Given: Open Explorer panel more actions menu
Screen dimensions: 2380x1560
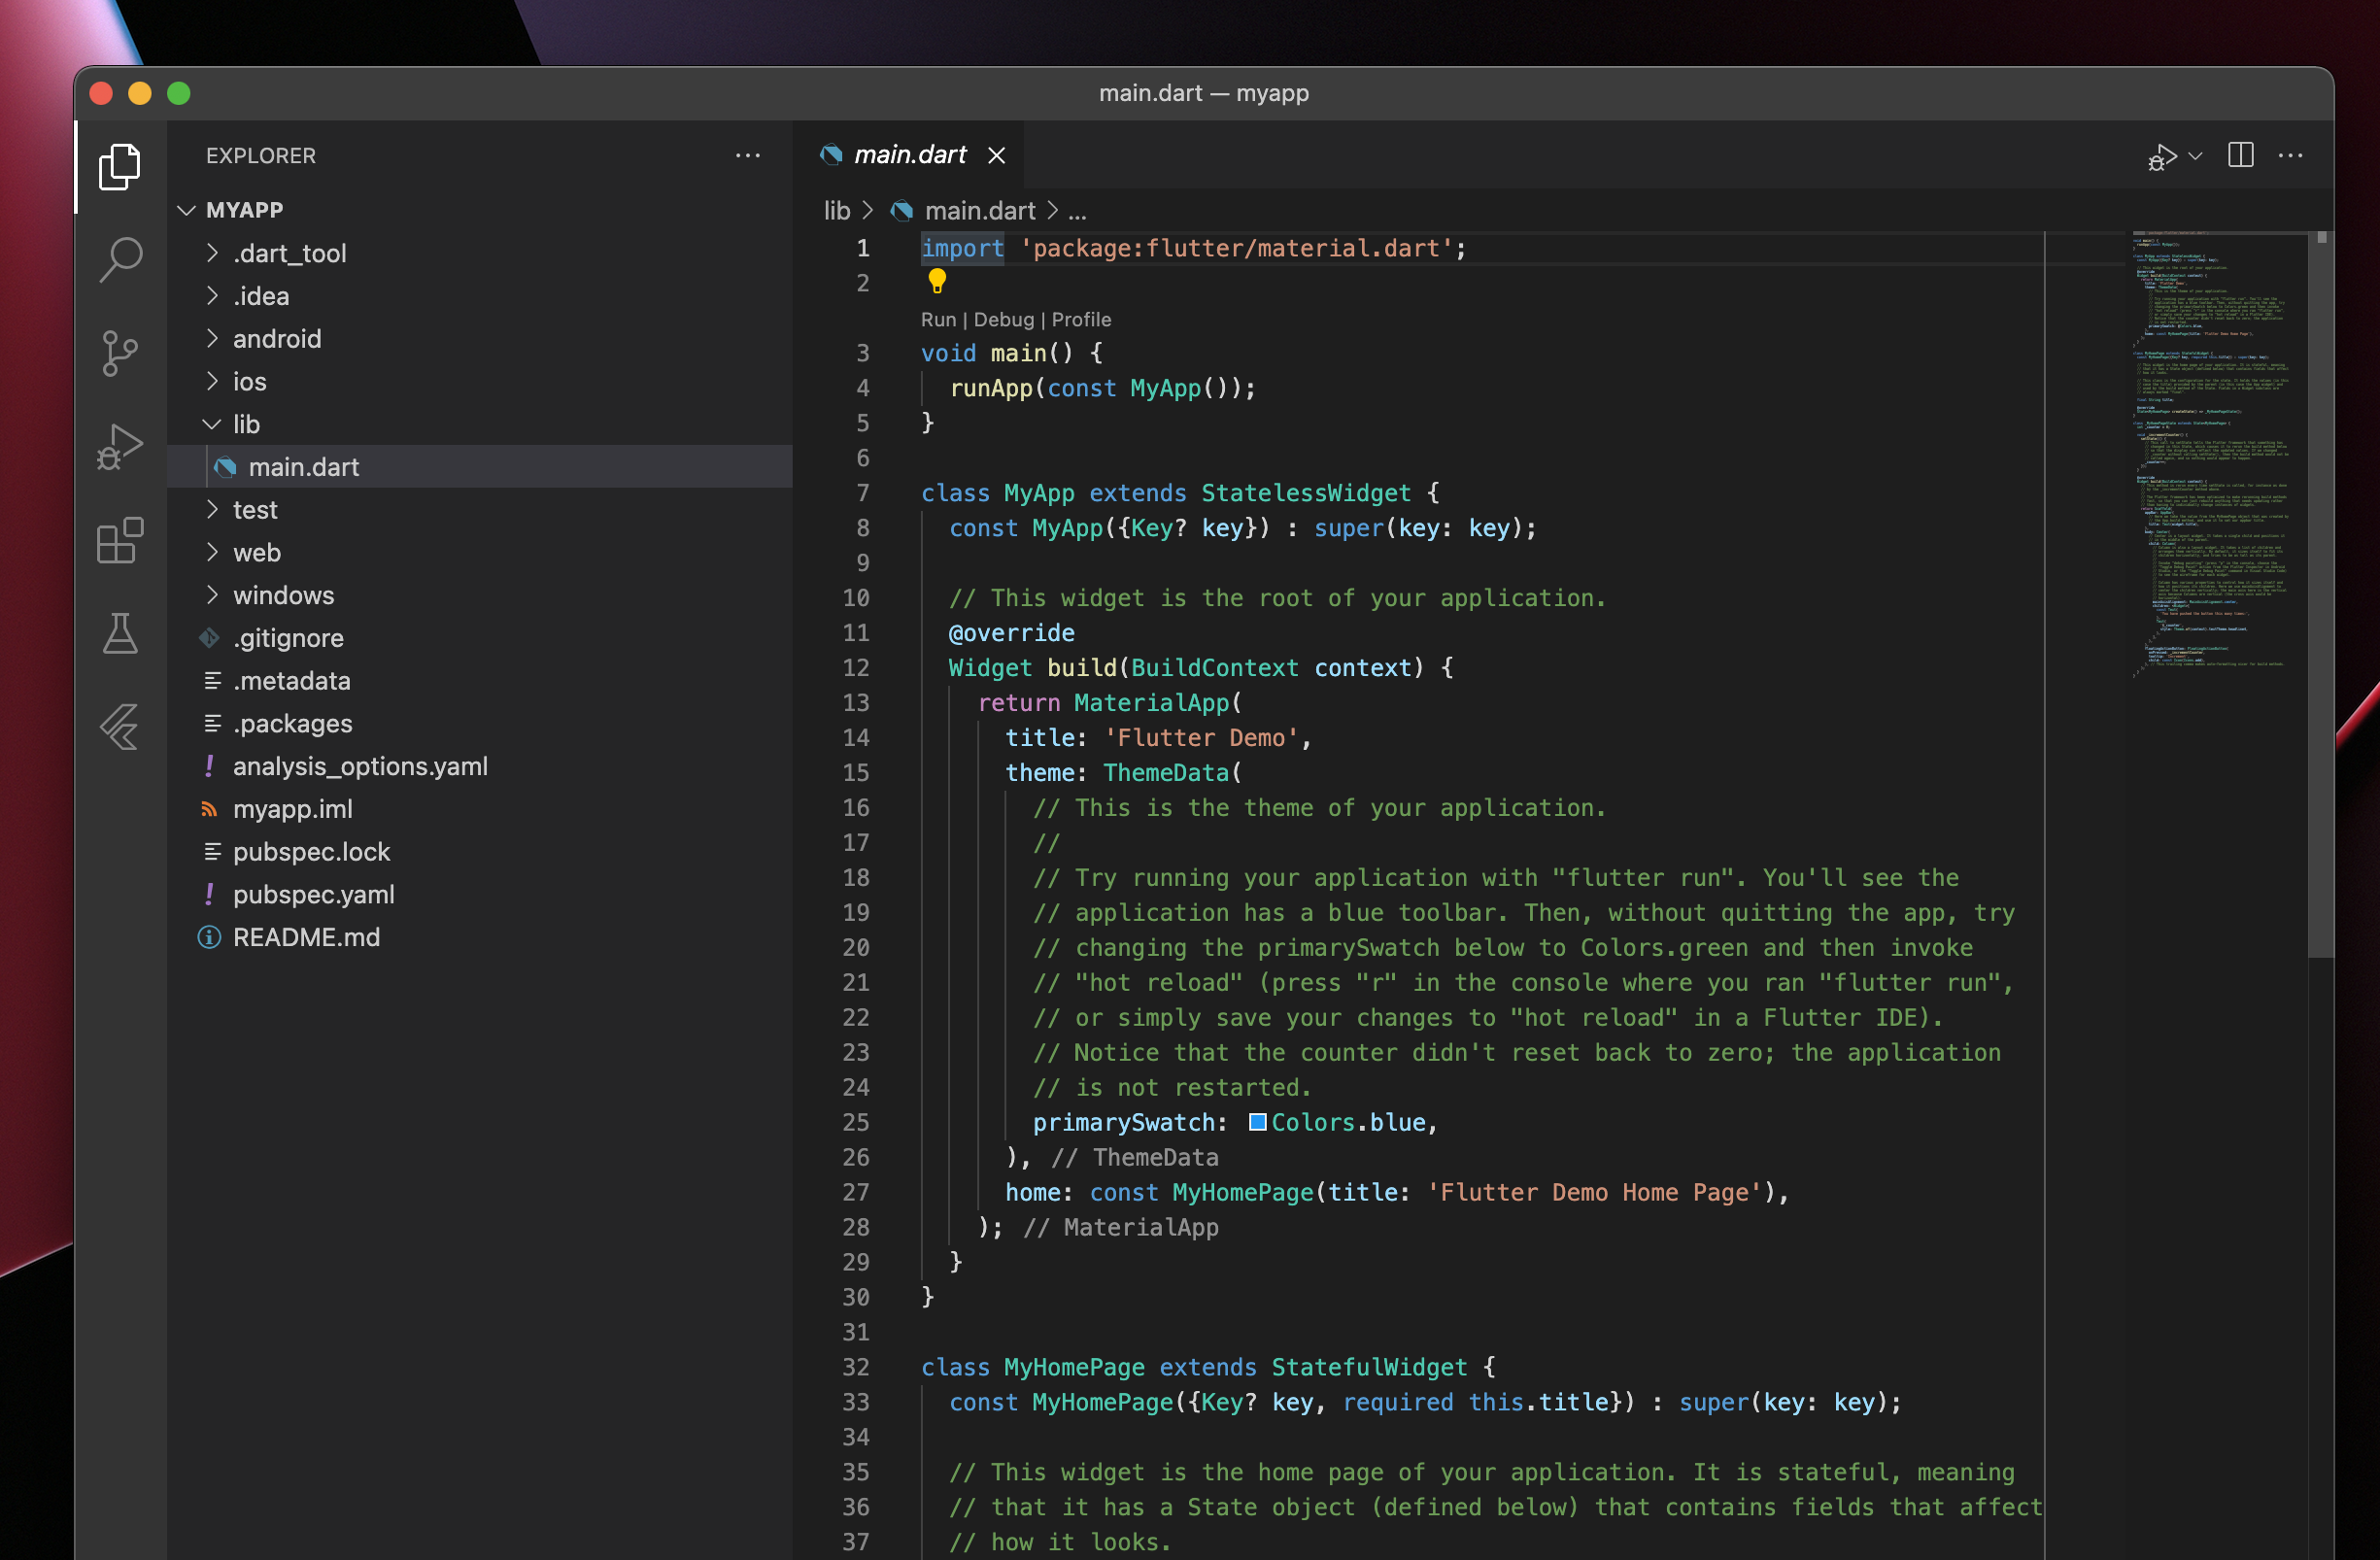Looking at the screenshot, I should click(747, 155).
